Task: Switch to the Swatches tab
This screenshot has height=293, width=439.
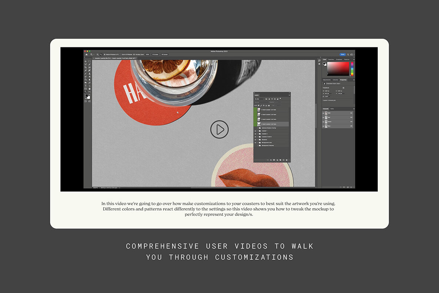Action: [331, 60]
